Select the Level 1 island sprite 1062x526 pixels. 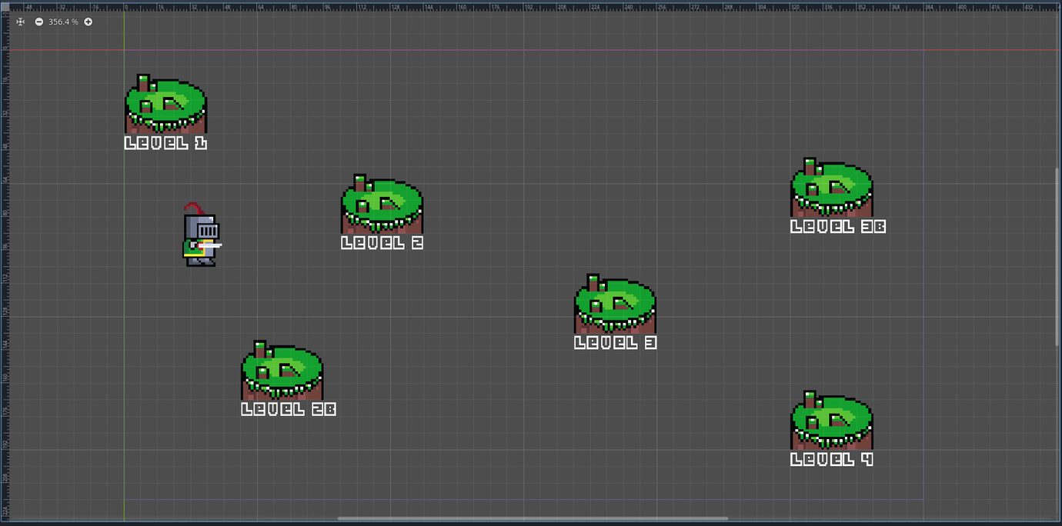(x=165, y=105)
